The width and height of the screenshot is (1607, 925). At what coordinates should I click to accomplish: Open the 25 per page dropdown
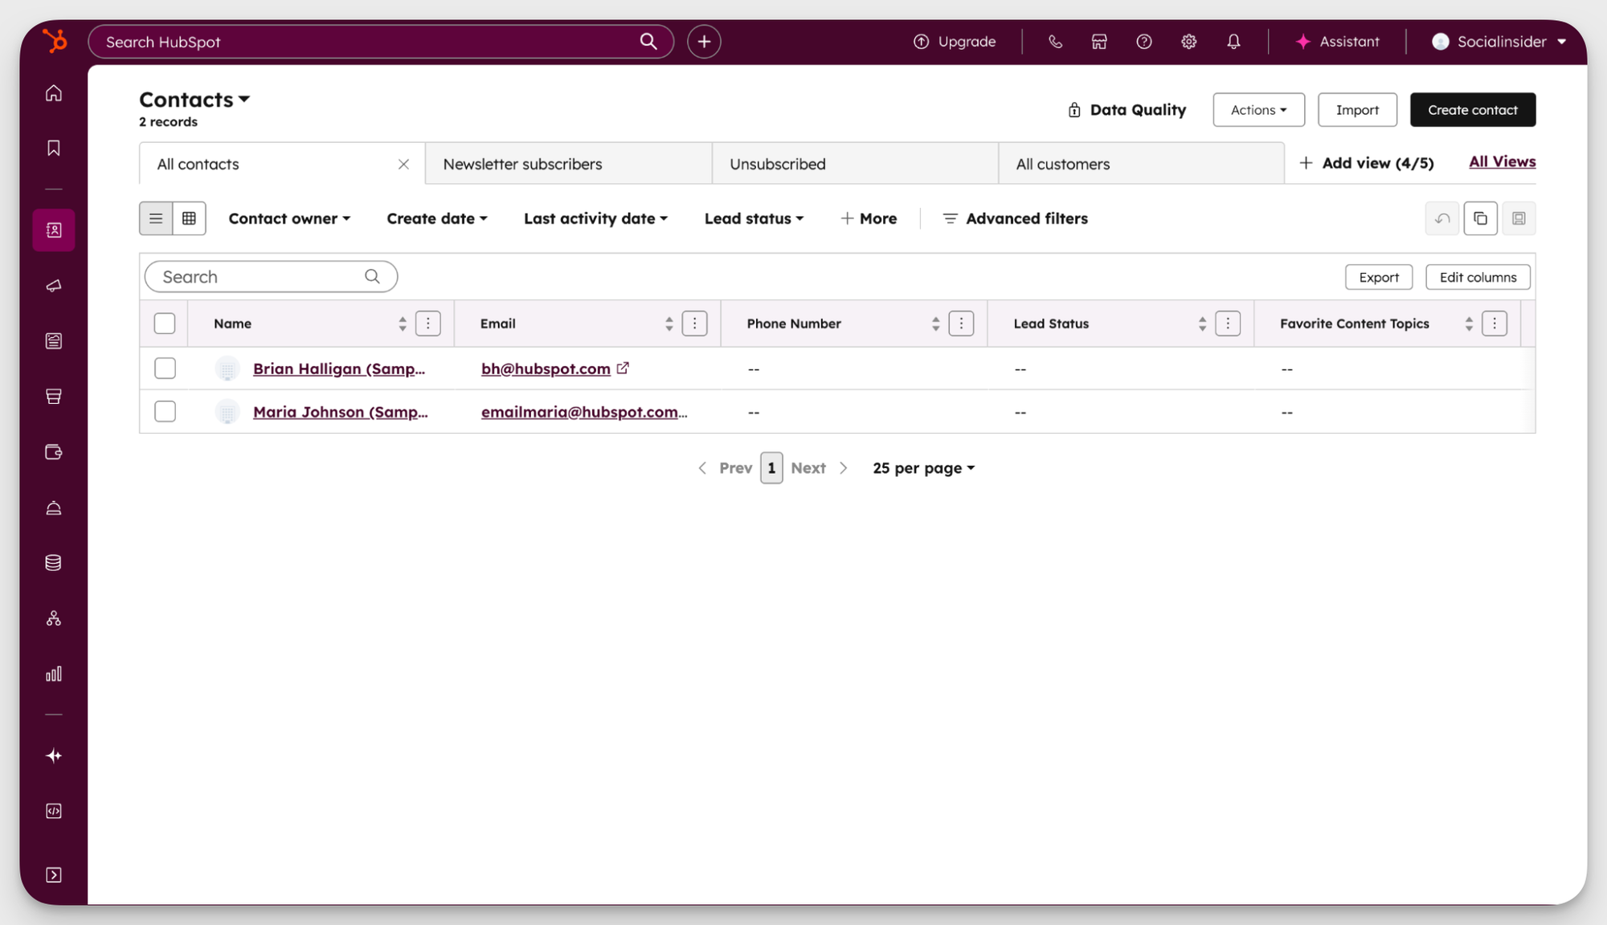click(922, 467)
